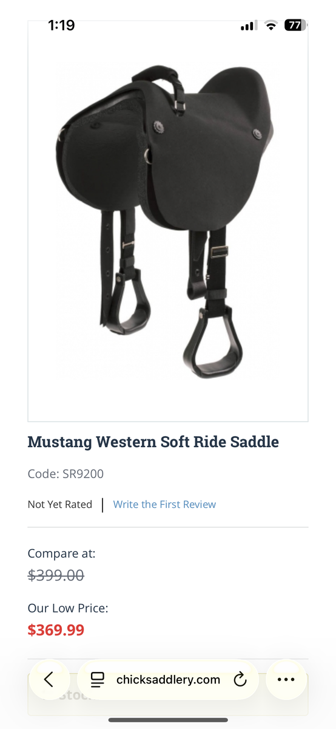Tap the 1:19 clock in the status bar

(61, 26)
